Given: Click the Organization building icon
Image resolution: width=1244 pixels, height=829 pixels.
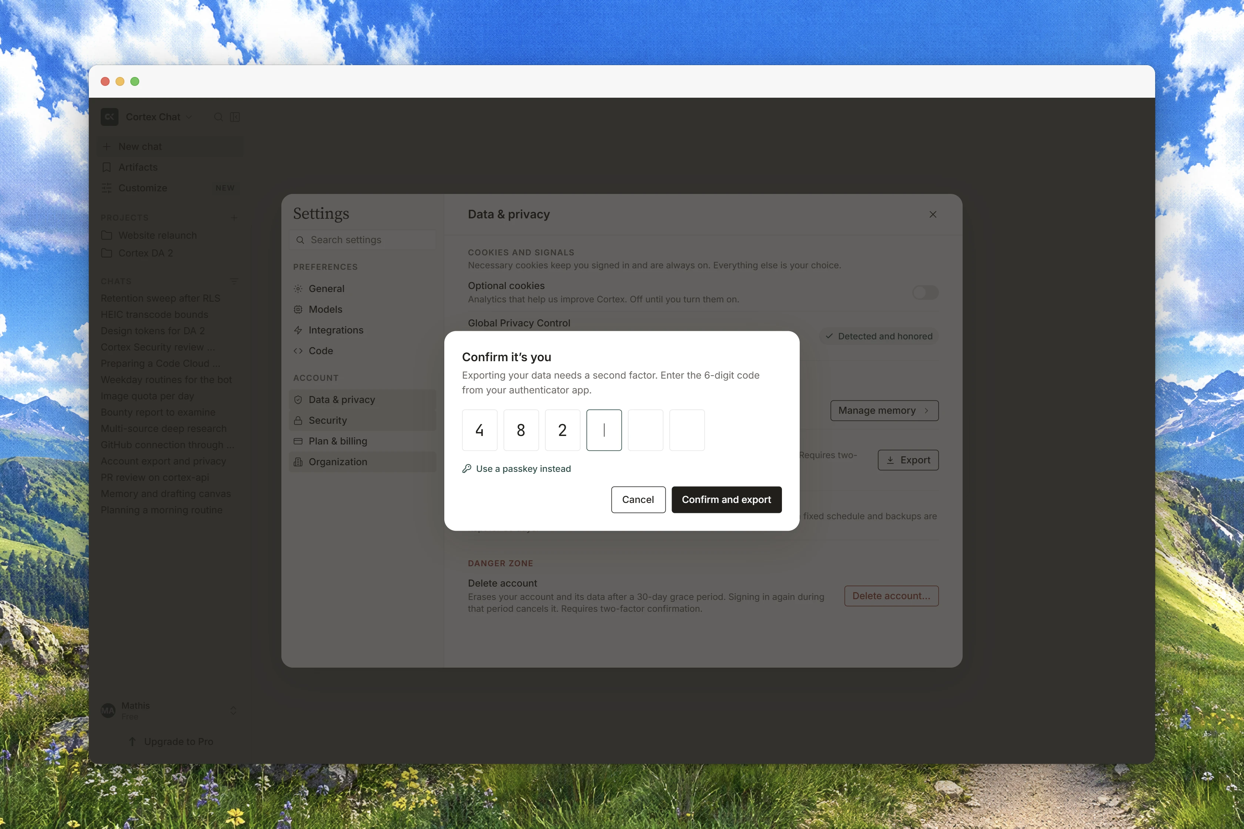Looking at the screenshot, I should click(298, 462).
